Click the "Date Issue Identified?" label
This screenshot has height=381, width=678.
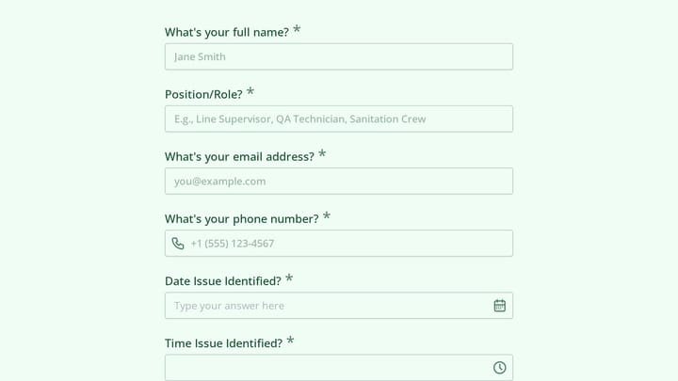click(223, 281)
